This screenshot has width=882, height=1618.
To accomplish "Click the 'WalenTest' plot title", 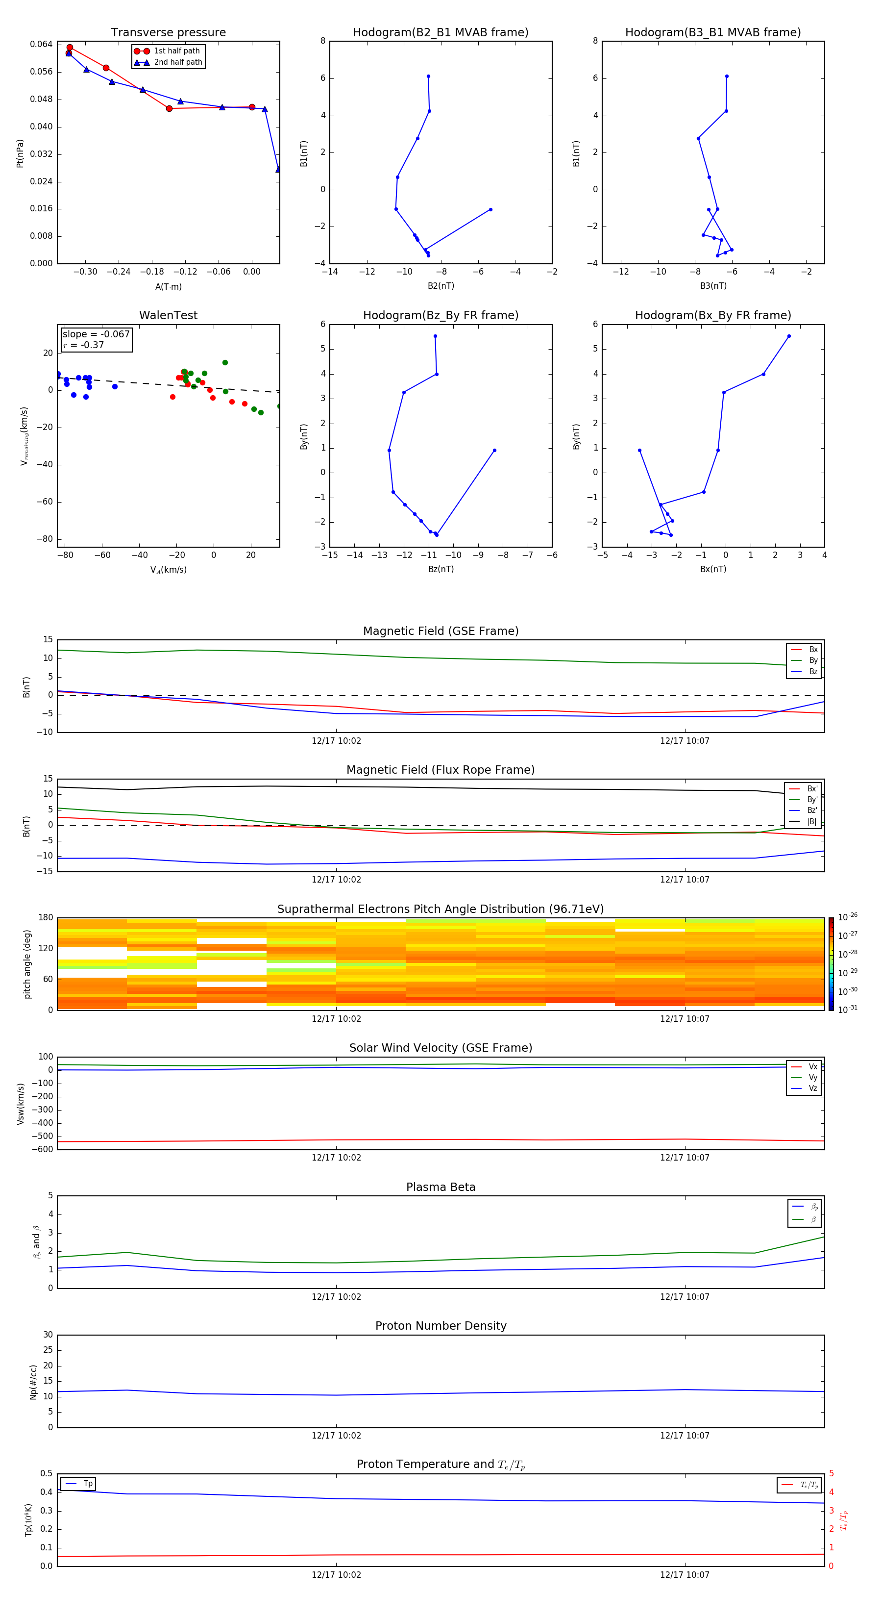I will coord(168,315).
